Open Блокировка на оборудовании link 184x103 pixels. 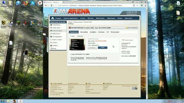[129, 47]
